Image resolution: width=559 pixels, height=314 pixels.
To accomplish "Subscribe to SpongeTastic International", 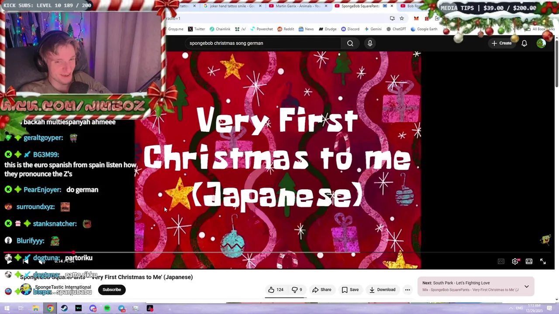I will coord(112,290).
